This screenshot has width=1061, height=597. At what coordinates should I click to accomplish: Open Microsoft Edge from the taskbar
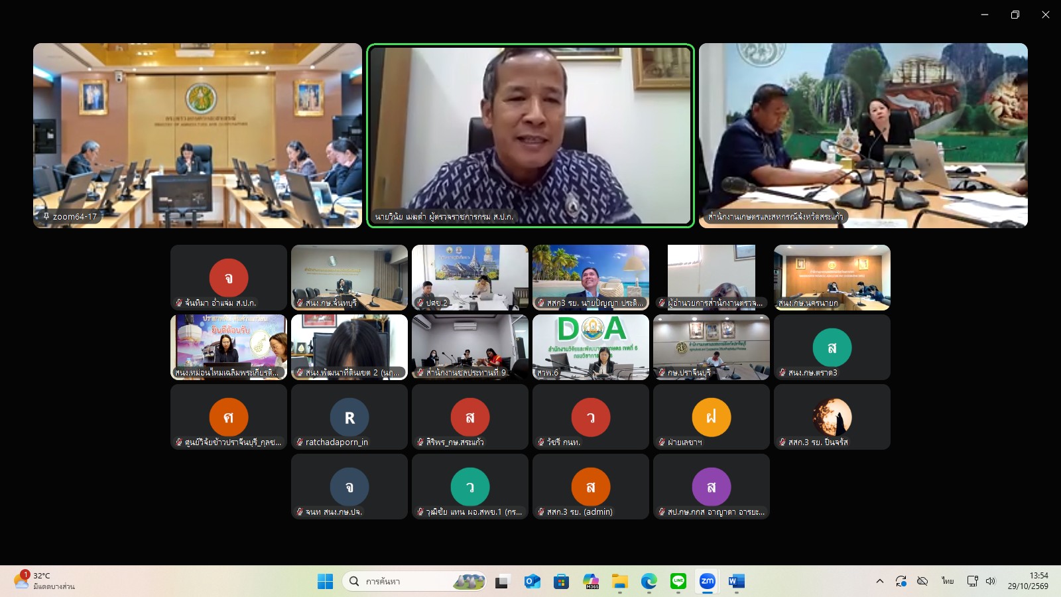click(649, 582)
